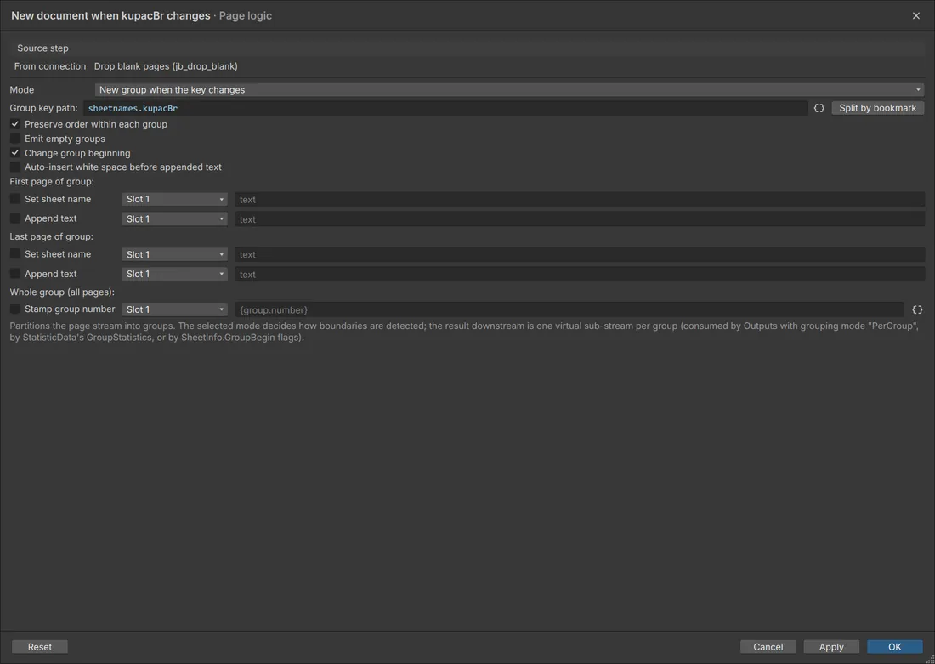Click the 'Last page of group:' label
The height and width of the screenshot is (664, 935).
(51, 236)
